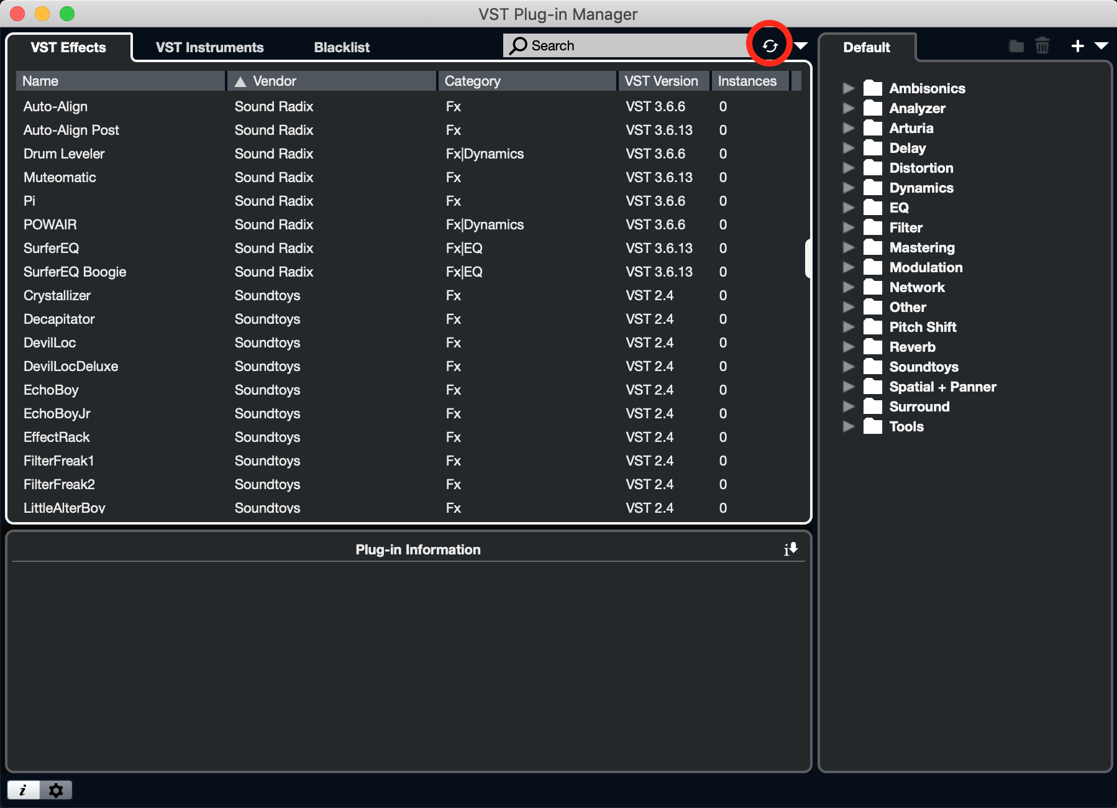Sort by the Category column header
The height and width of the screenshot is (808, 1117).
(x=527, y=81)
